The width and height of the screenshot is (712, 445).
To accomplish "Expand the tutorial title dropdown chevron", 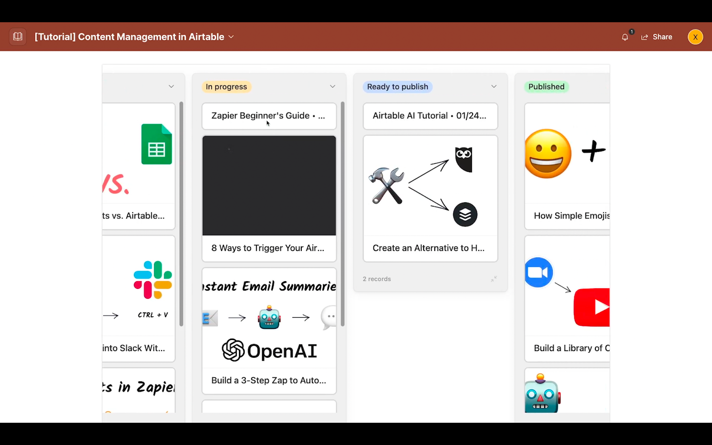I will (x=231, y=37).
